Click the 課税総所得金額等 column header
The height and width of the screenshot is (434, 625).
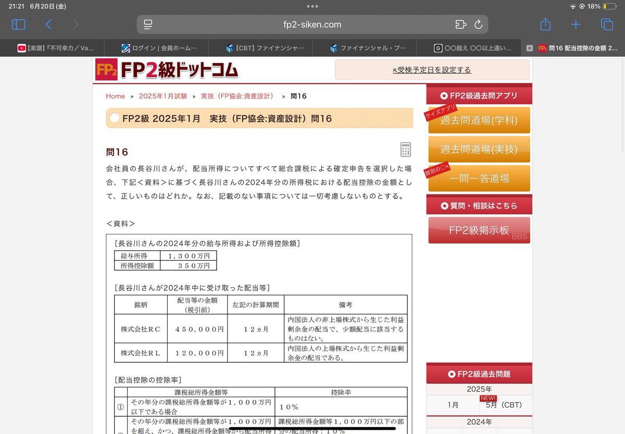pyautogui.click(x=201, y=392)
